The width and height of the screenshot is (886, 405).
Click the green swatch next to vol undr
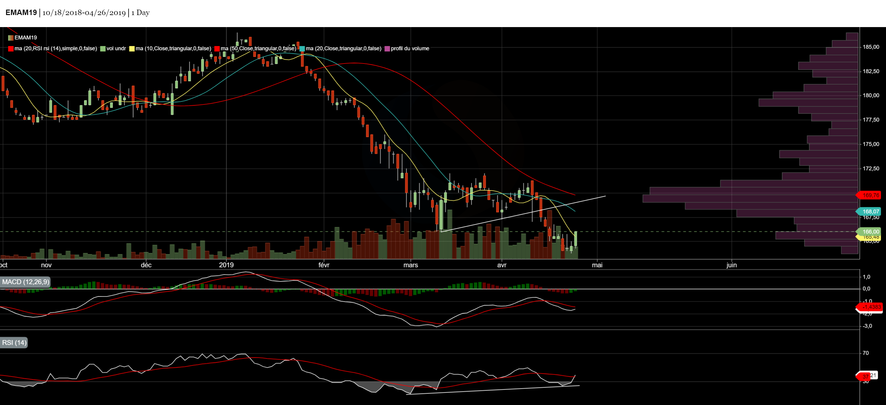(x=103, y=49)
